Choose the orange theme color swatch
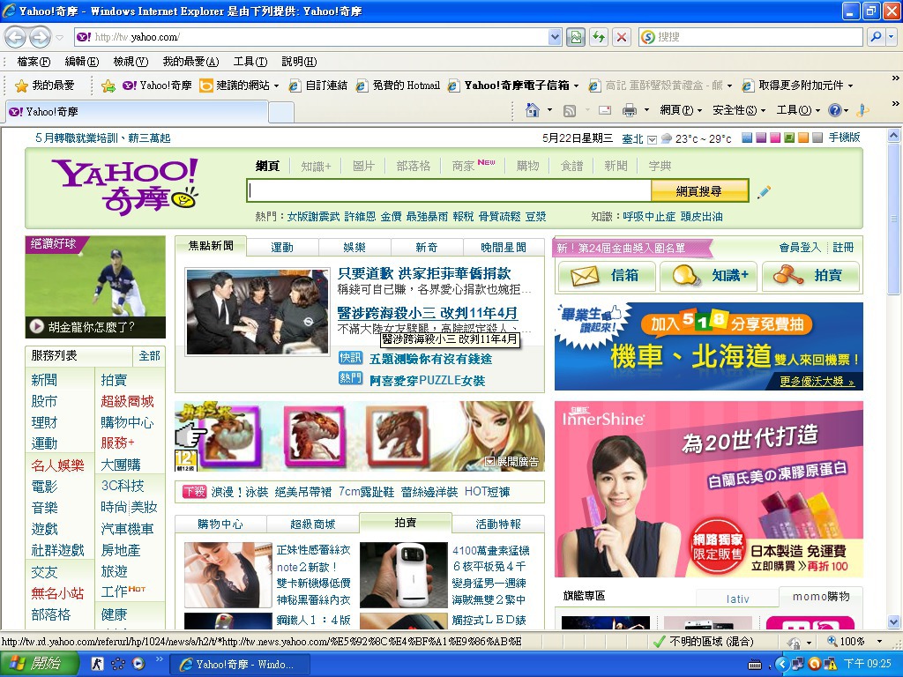The height and width of the screenshot is (677, 903). (x=802, y=138)
